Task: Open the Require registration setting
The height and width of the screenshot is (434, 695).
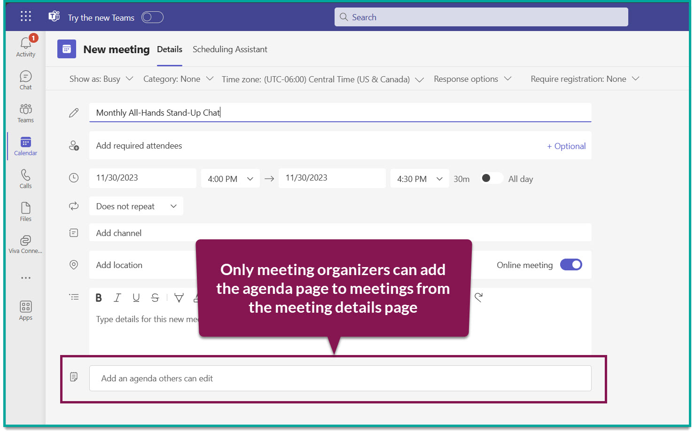Action: tap(584, 79)
